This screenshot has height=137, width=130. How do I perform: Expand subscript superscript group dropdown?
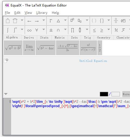point(87,20)
